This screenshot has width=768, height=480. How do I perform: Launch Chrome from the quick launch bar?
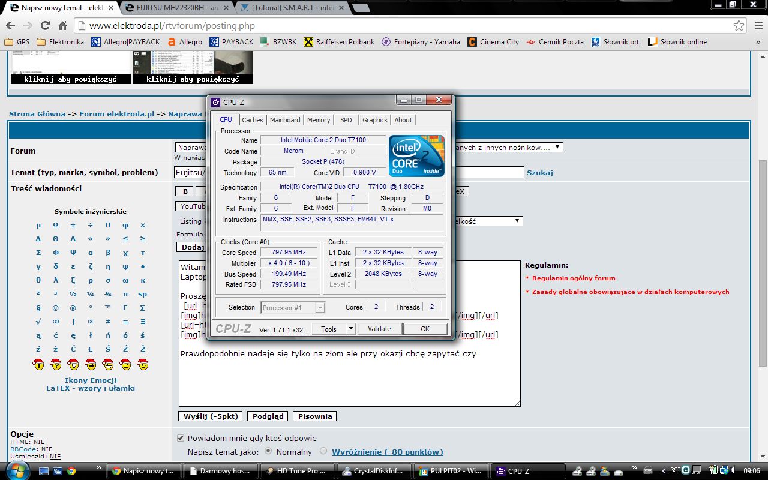point(71,471)
